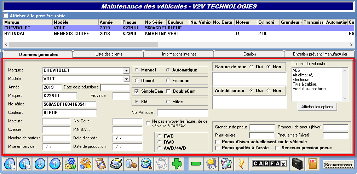Check 'Ne pas envoyer les fatures' CARFAX box
Screen dimensions: 357x174
point(148,123)
